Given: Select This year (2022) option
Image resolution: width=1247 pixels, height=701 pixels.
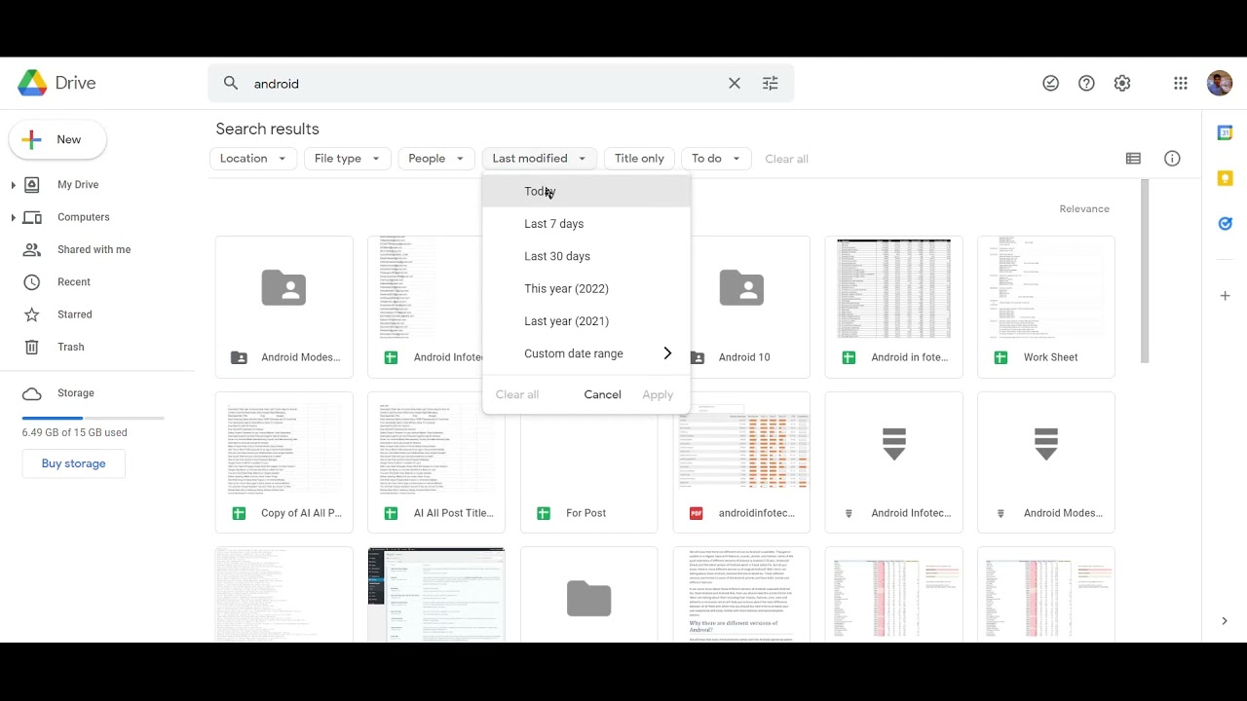Looking at the screenshot, I should click(586, 289).
